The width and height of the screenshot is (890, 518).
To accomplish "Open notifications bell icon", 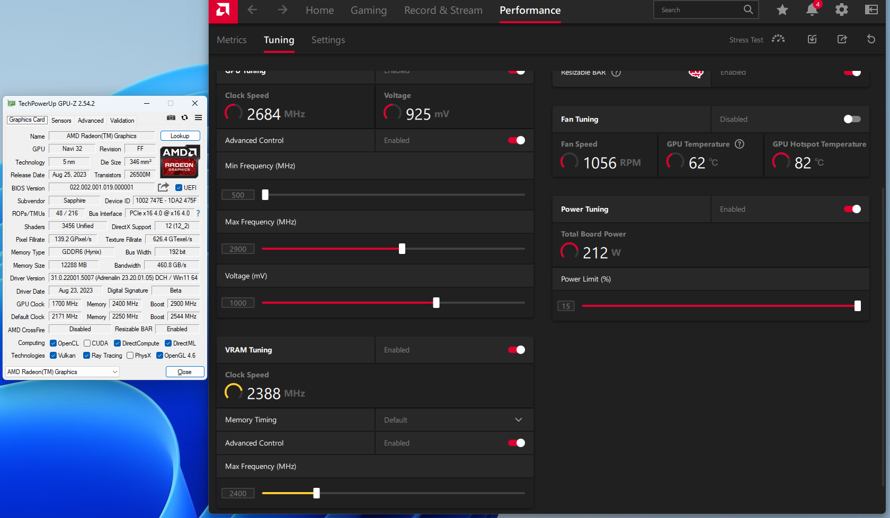I will 812,10.
